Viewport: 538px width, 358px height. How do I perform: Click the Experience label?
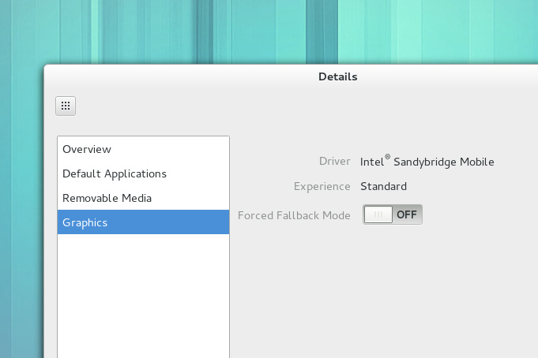tap(322, 186)
